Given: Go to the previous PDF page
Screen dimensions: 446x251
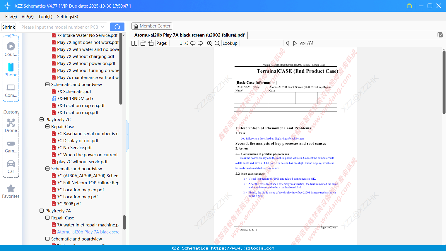Looking at the screenshot, I should 193,43.
